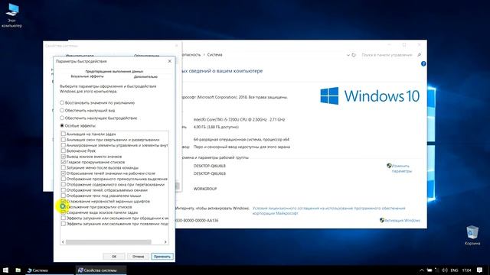This screenshot has width=490, height=275.
Task: Enable Отображение тени под указателем мыши
Action: [64, 196]
